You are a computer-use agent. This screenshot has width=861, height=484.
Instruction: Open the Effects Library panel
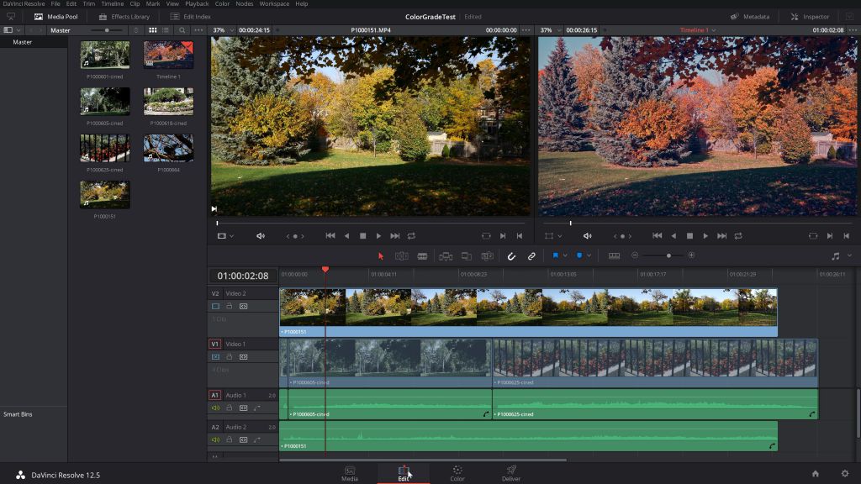(x=124, y=17)
